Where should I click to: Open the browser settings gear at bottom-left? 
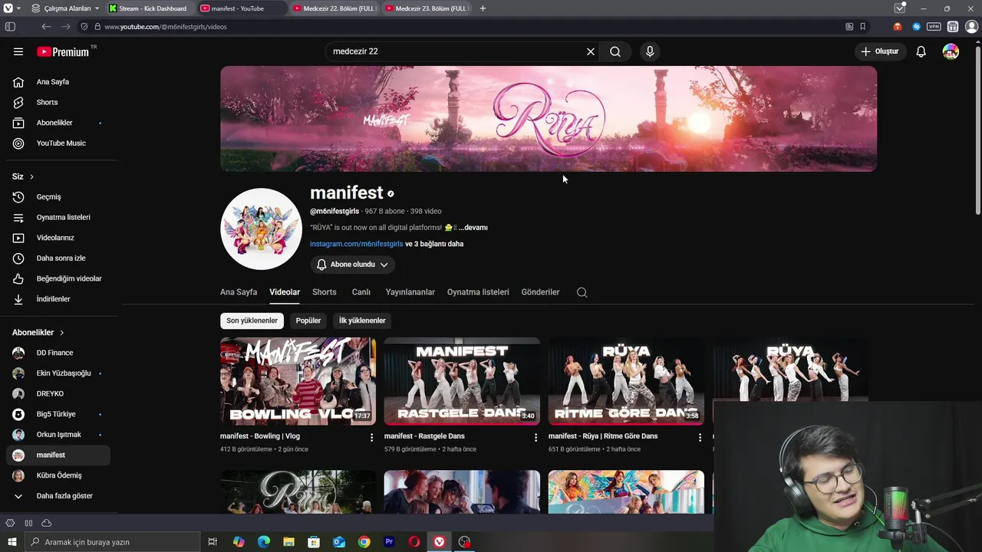point(10,523)
